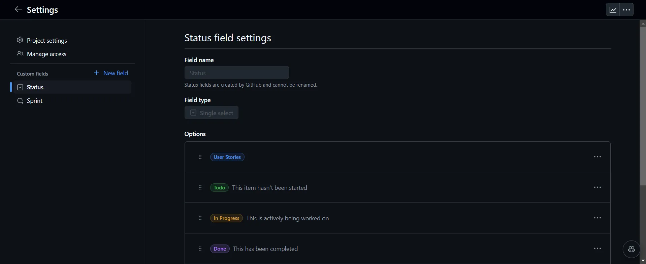Open the more menu for User Stories option
The image size is (646, 264).
[x=597, y=157]
